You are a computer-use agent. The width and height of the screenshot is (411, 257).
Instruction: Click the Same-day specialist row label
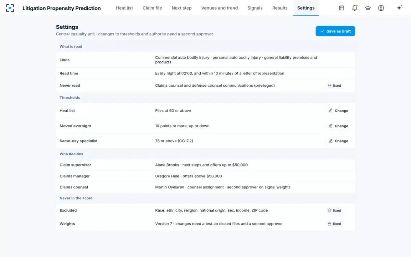click(78, 141)
